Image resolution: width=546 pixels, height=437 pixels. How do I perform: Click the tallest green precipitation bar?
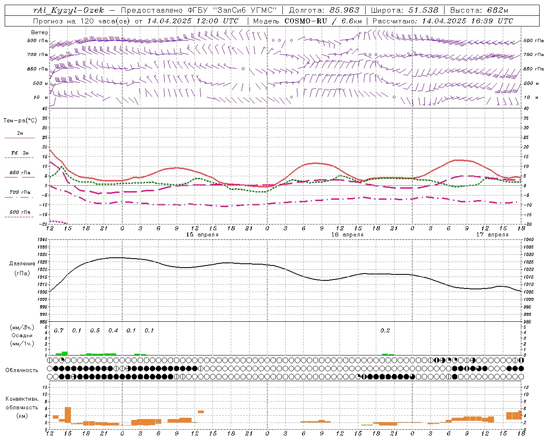[65, 353]
